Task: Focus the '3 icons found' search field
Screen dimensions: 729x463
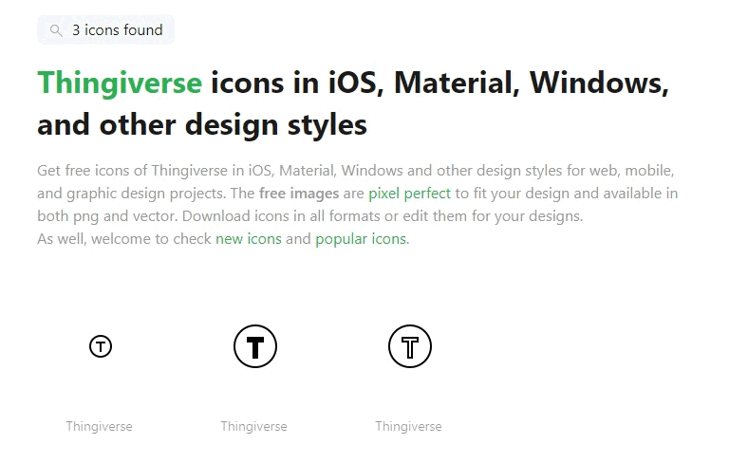Action: click(106, 29)
